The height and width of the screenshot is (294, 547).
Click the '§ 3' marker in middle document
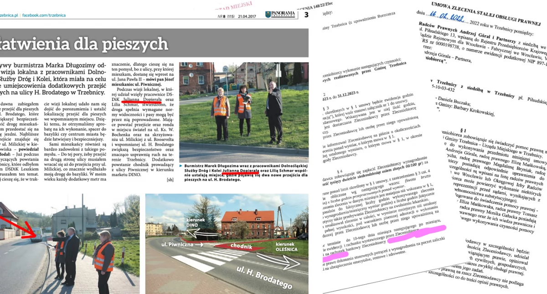click(325, 109)
